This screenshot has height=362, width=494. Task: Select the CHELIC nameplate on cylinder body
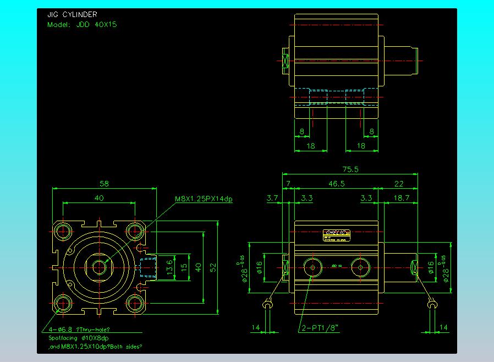337,235
